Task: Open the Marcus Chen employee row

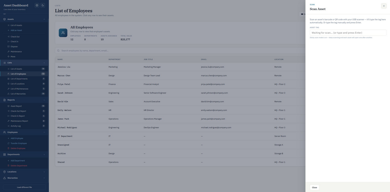Action: (180, 76)
